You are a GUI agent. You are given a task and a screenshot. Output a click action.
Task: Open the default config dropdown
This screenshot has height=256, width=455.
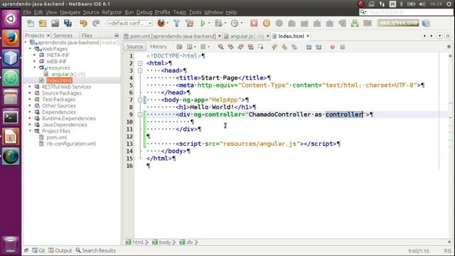(x=130, y=23)
